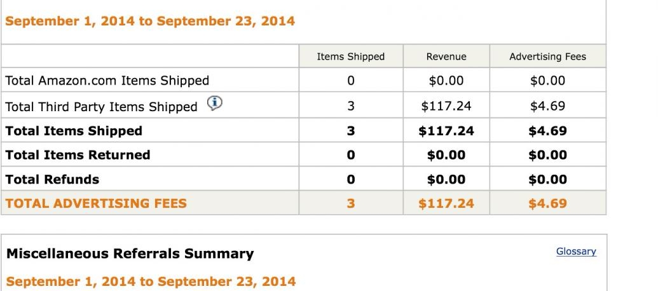Select the Revenue column header
658x291 pixels.
tap(446, 57)
